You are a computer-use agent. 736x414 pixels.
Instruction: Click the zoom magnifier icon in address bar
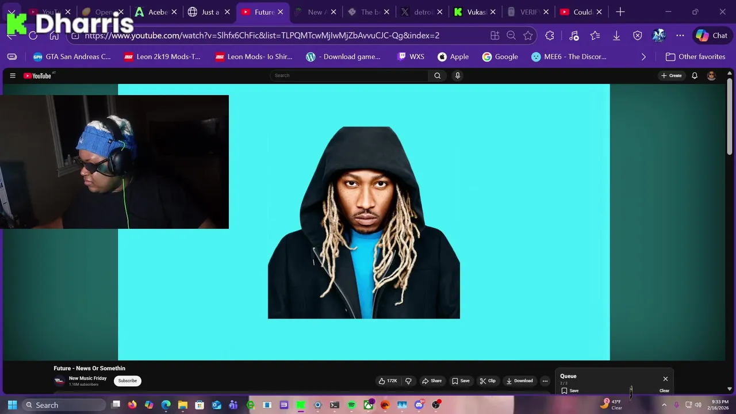point(511,36)
